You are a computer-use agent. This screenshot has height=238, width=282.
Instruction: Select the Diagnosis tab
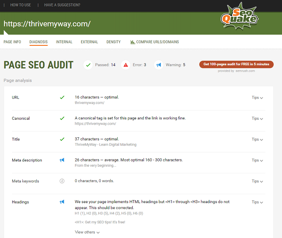(38, 42)
